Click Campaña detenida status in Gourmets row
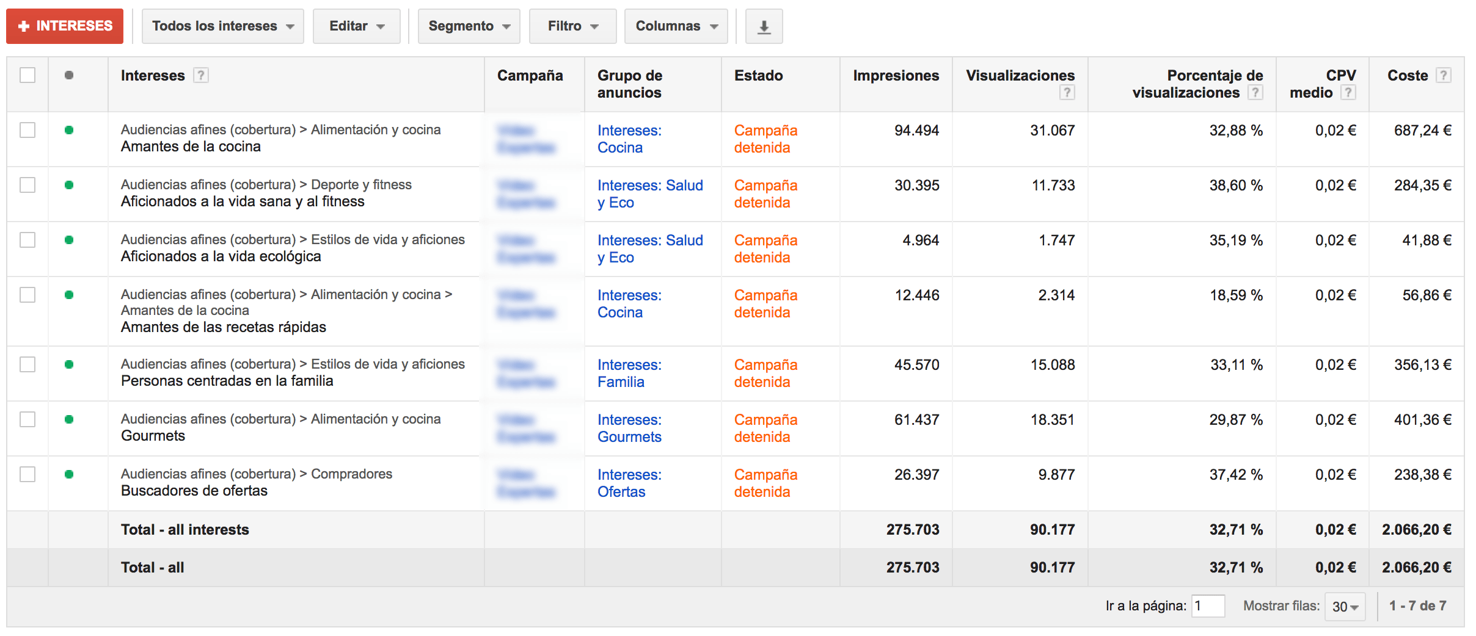 (765, 428)
